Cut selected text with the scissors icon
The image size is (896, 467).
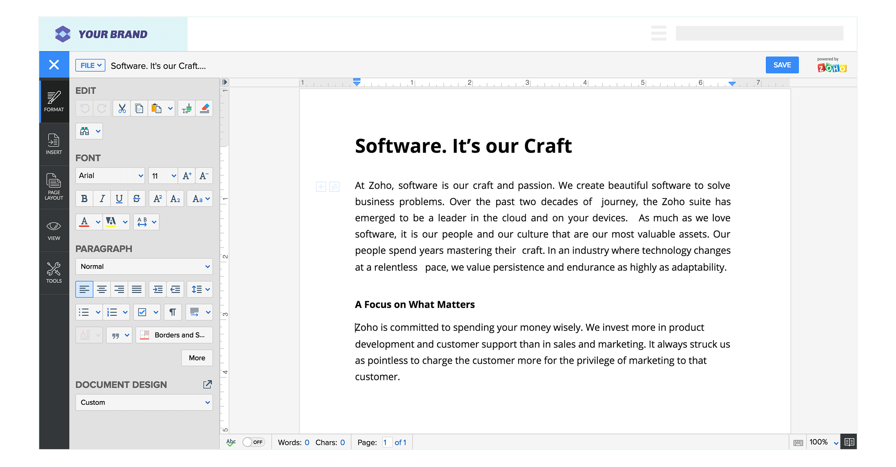coord(121,108)
